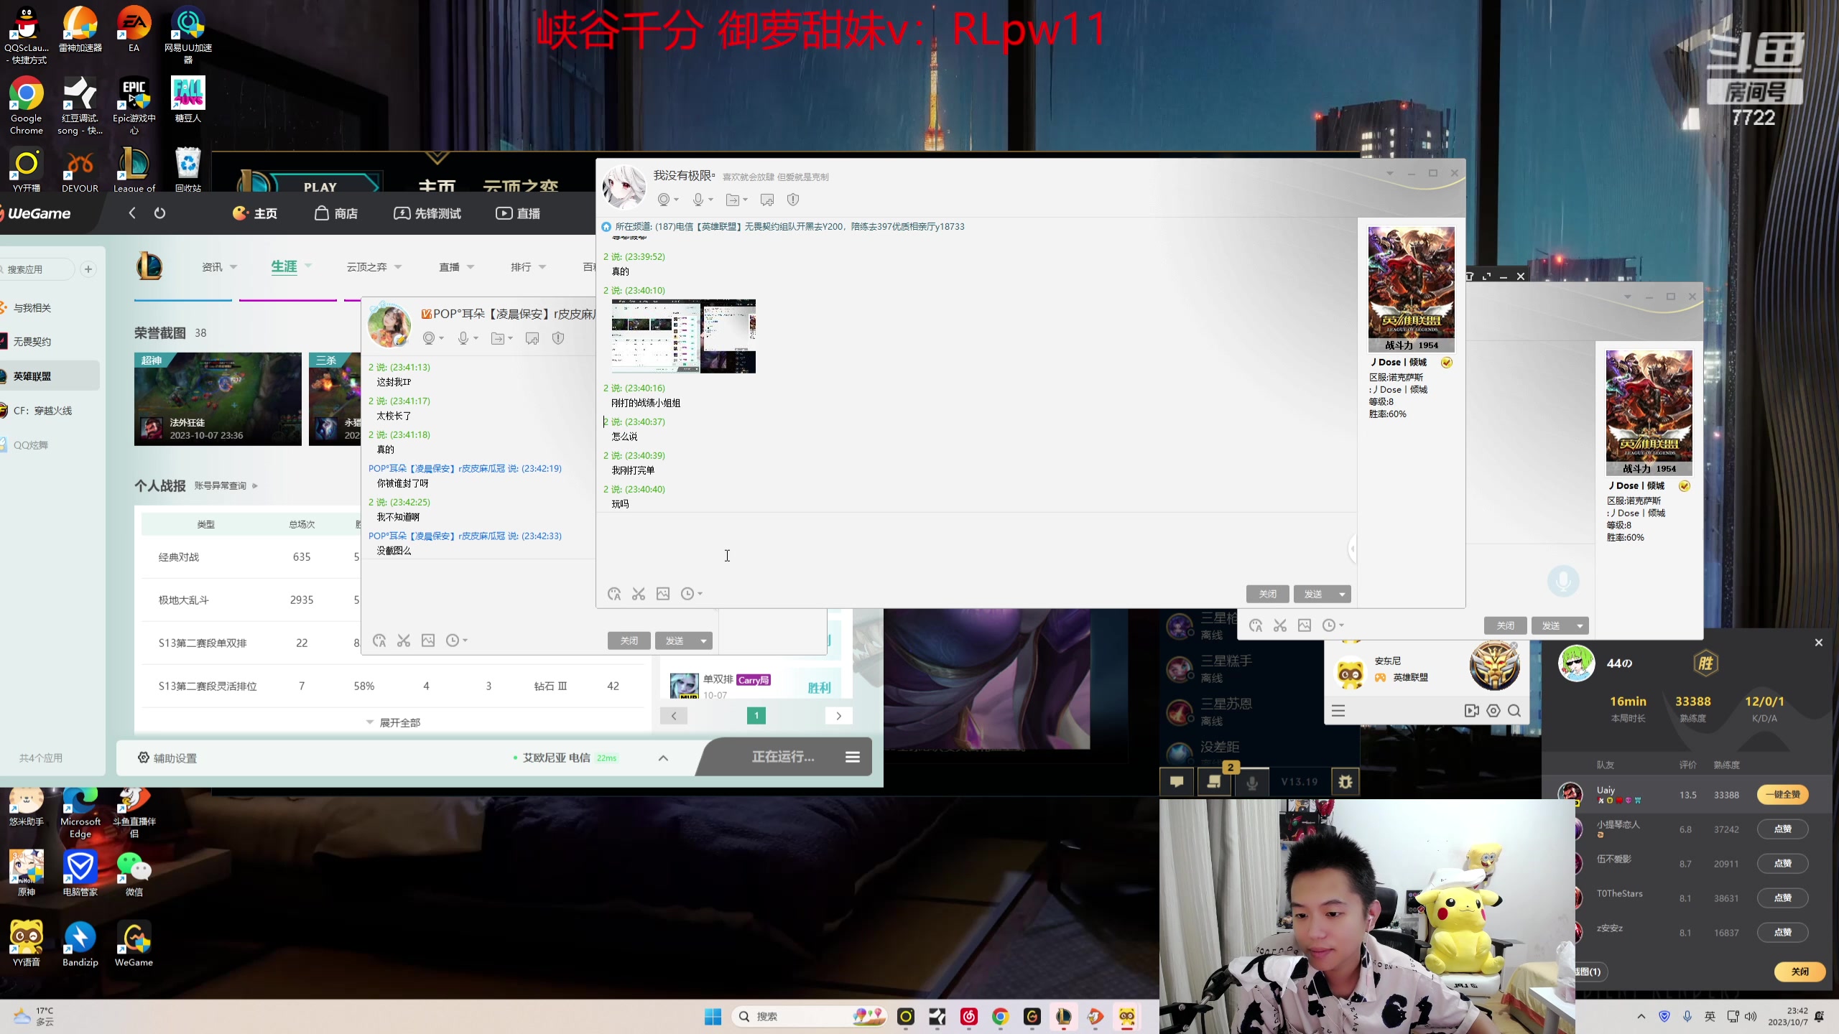Select 生涯 tab in League page
This screenshot has width=1839, height=1034.
pyautogui.click(x=284, y=267)
